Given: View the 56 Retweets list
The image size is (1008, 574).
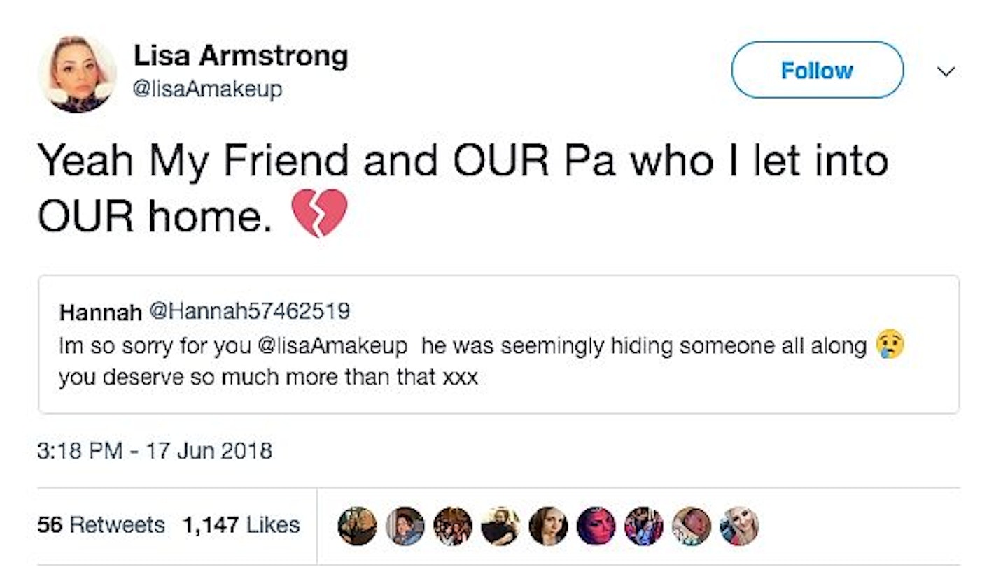Looking at the screenshot, I should [101, 525].
